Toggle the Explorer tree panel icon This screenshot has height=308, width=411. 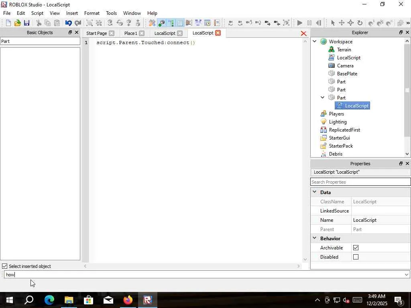click(171, 23)
